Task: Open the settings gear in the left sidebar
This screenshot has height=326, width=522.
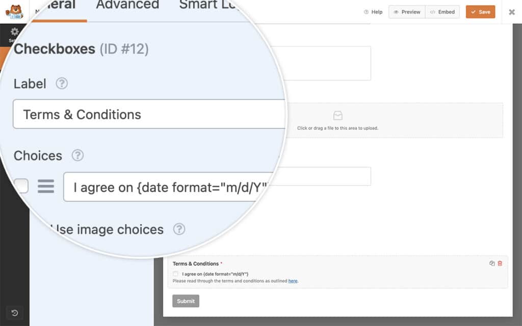Action: coord(15,31)
